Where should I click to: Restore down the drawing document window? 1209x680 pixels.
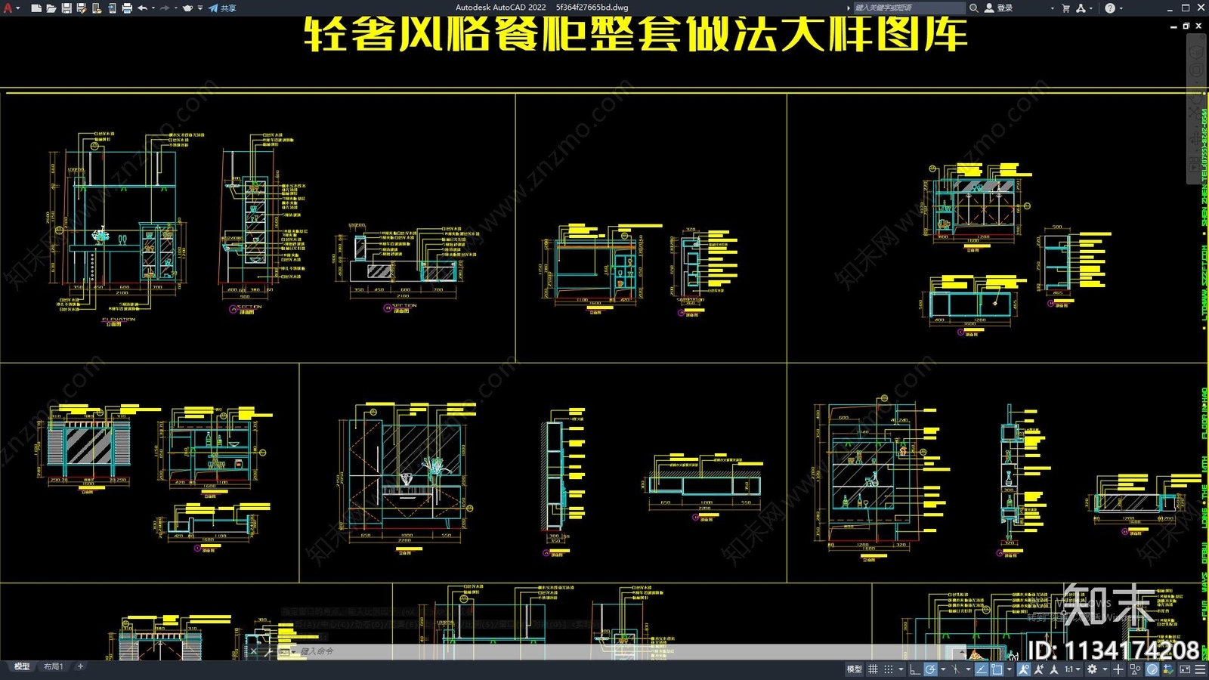(x=1186, y=26)
